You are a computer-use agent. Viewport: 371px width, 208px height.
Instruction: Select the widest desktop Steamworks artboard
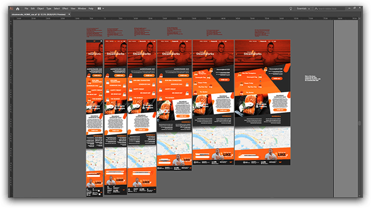point(263,102)
